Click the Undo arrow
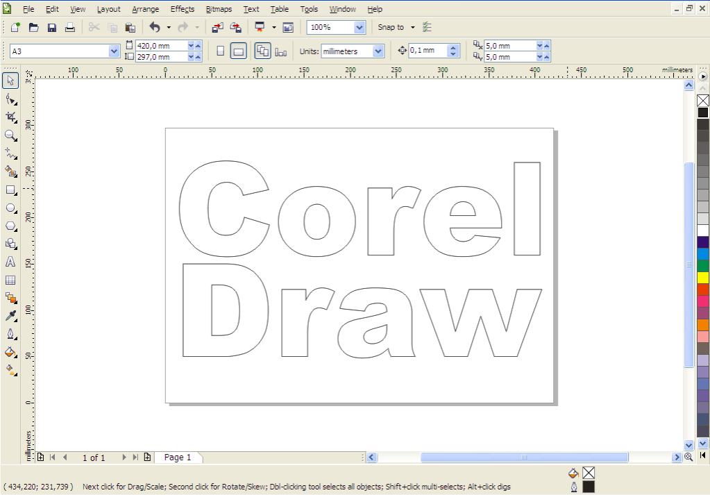The width and height of the screenshot is (710, 495). tap(155, 28)
